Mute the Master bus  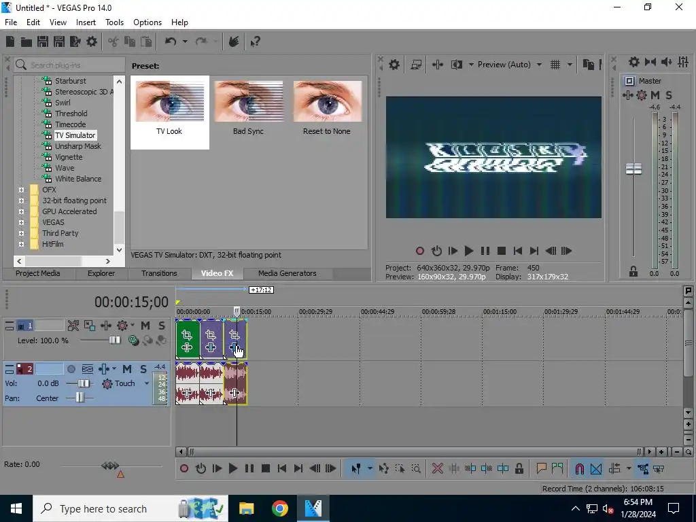click(655, 95)
